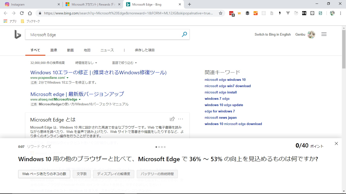This screenshot has width=346, height=194.
Task: Click the Bing logo icon
Action: pyautogui.click(x=18, y=34)
